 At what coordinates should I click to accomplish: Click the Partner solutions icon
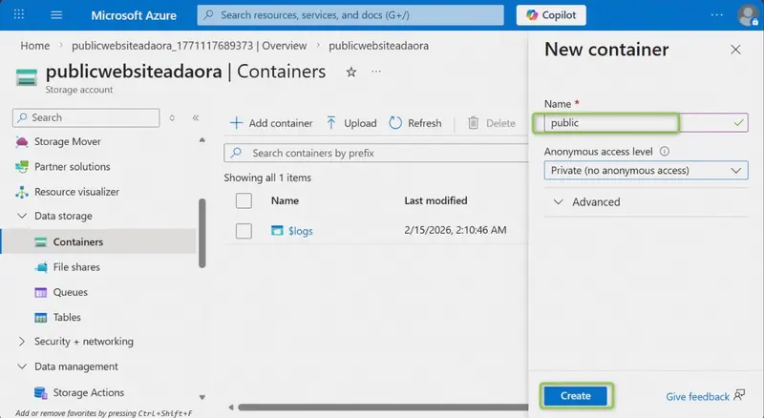click(22, 167)
